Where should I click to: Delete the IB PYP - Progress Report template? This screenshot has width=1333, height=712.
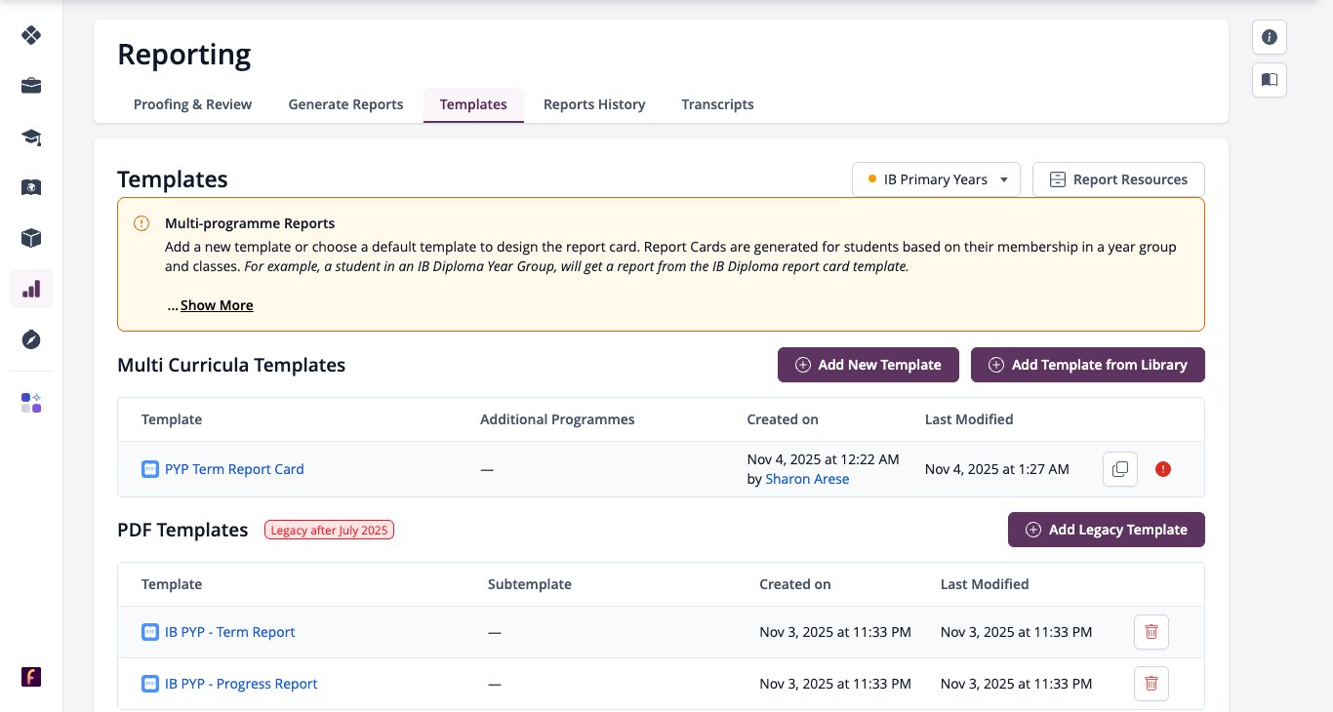pos(1151,684)
